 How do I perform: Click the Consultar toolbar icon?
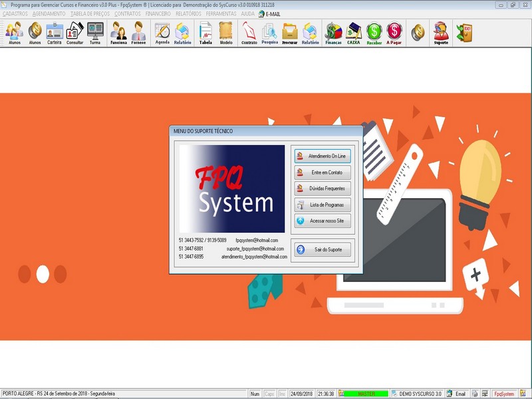[x=74, y=33]
